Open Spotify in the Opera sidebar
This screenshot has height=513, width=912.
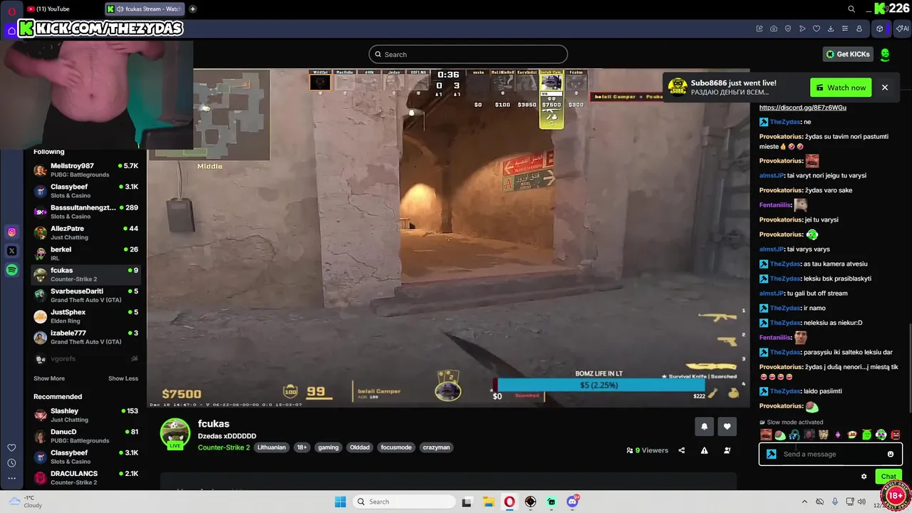pyautogui.click(x=11, y=270)
